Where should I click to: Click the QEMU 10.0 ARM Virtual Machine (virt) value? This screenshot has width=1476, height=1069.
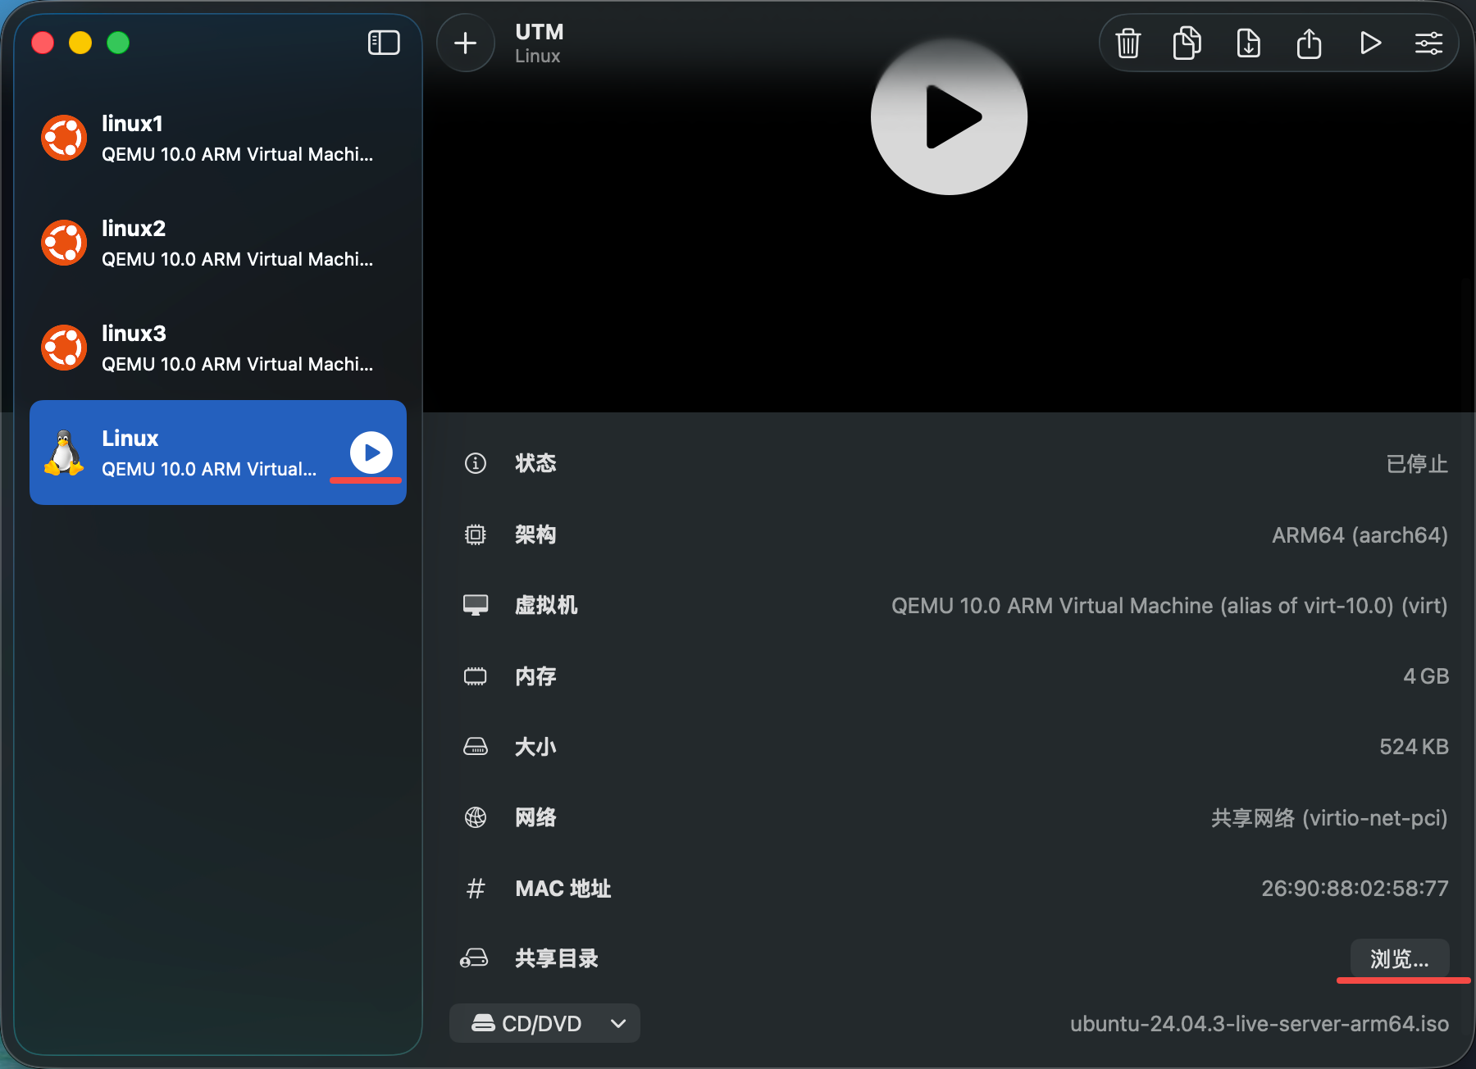click(x=1169, y=606)
